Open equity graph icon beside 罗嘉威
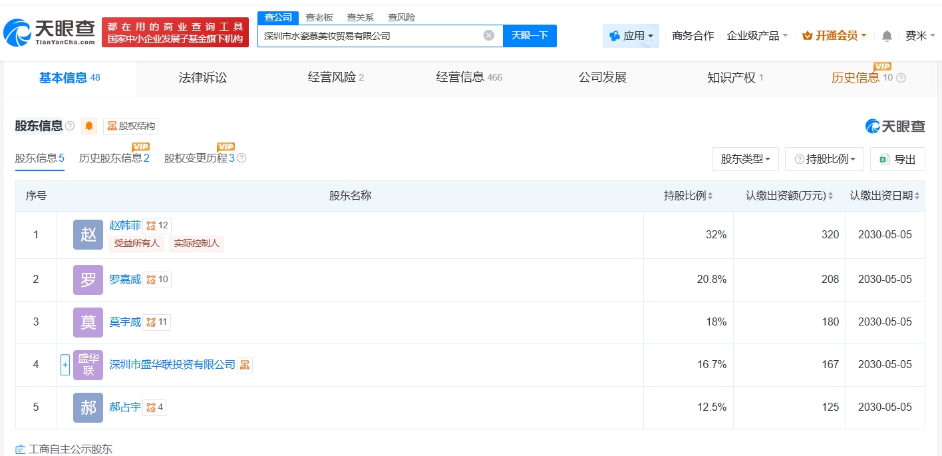Viewport: 942px width, 456px height. click(157, 280)
